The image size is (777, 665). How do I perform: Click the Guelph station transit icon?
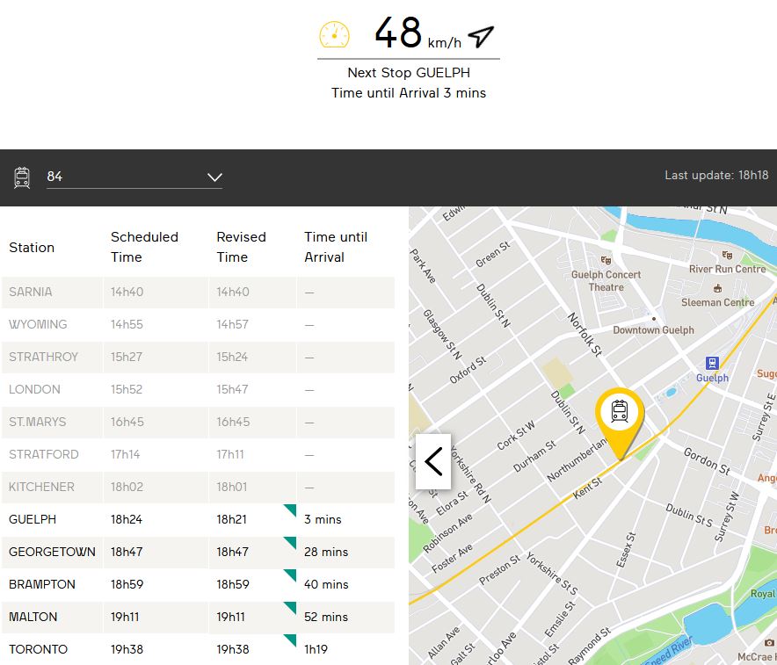[712, 363]
